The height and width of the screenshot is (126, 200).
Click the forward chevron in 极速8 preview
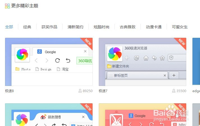(x=47, y=60)
